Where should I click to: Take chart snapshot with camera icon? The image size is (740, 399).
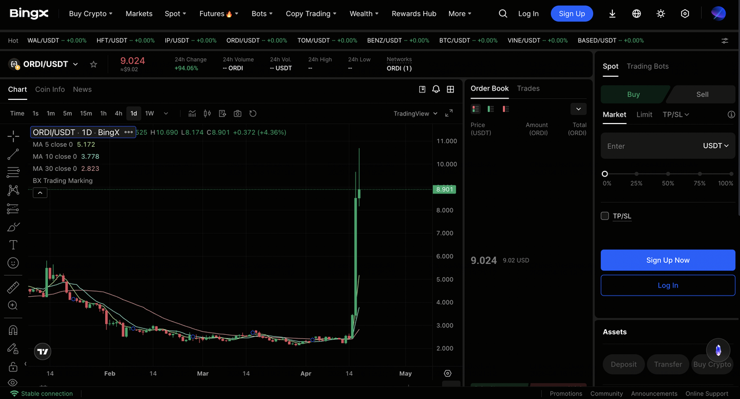pos(238,114)
